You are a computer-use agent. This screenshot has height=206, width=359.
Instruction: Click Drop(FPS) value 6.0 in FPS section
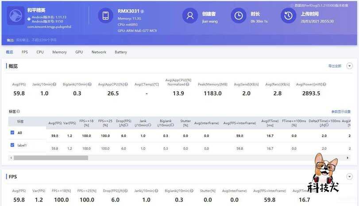pyautogui.click(x=115, y=200)
